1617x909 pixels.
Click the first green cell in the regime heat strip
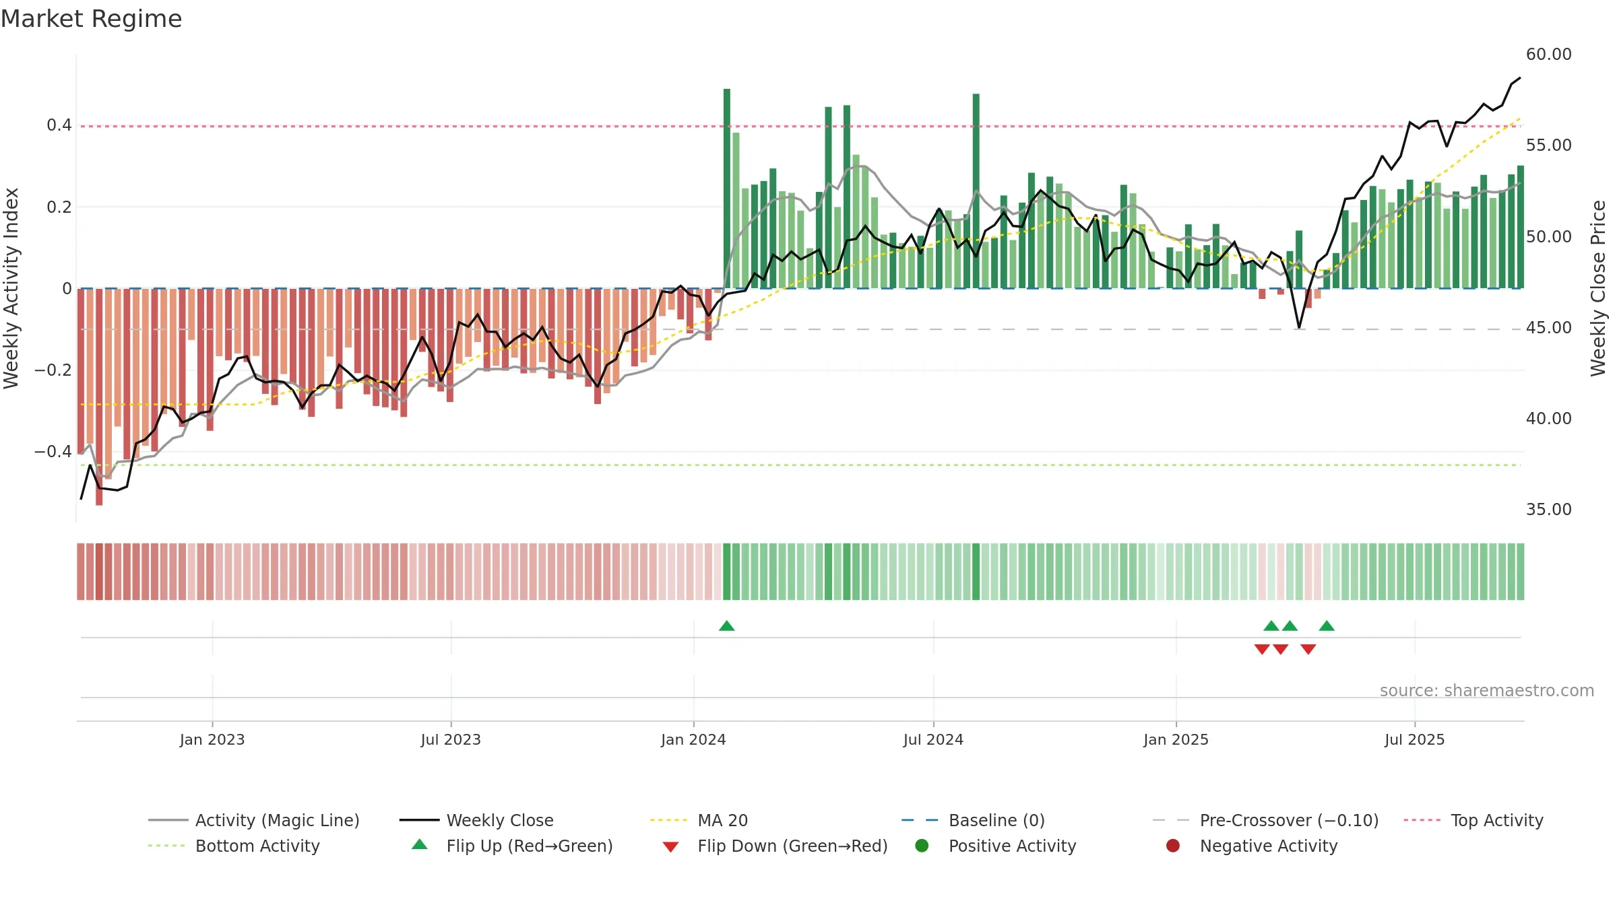click(727, 572)
